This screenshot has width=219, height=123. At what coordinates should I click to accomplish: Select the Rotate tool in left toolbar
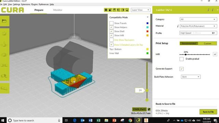tap(4, 55)
